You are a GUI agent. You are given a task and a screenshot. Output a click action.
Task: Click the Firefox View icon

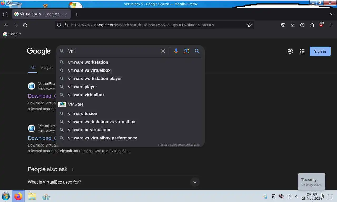coord(5,14)
